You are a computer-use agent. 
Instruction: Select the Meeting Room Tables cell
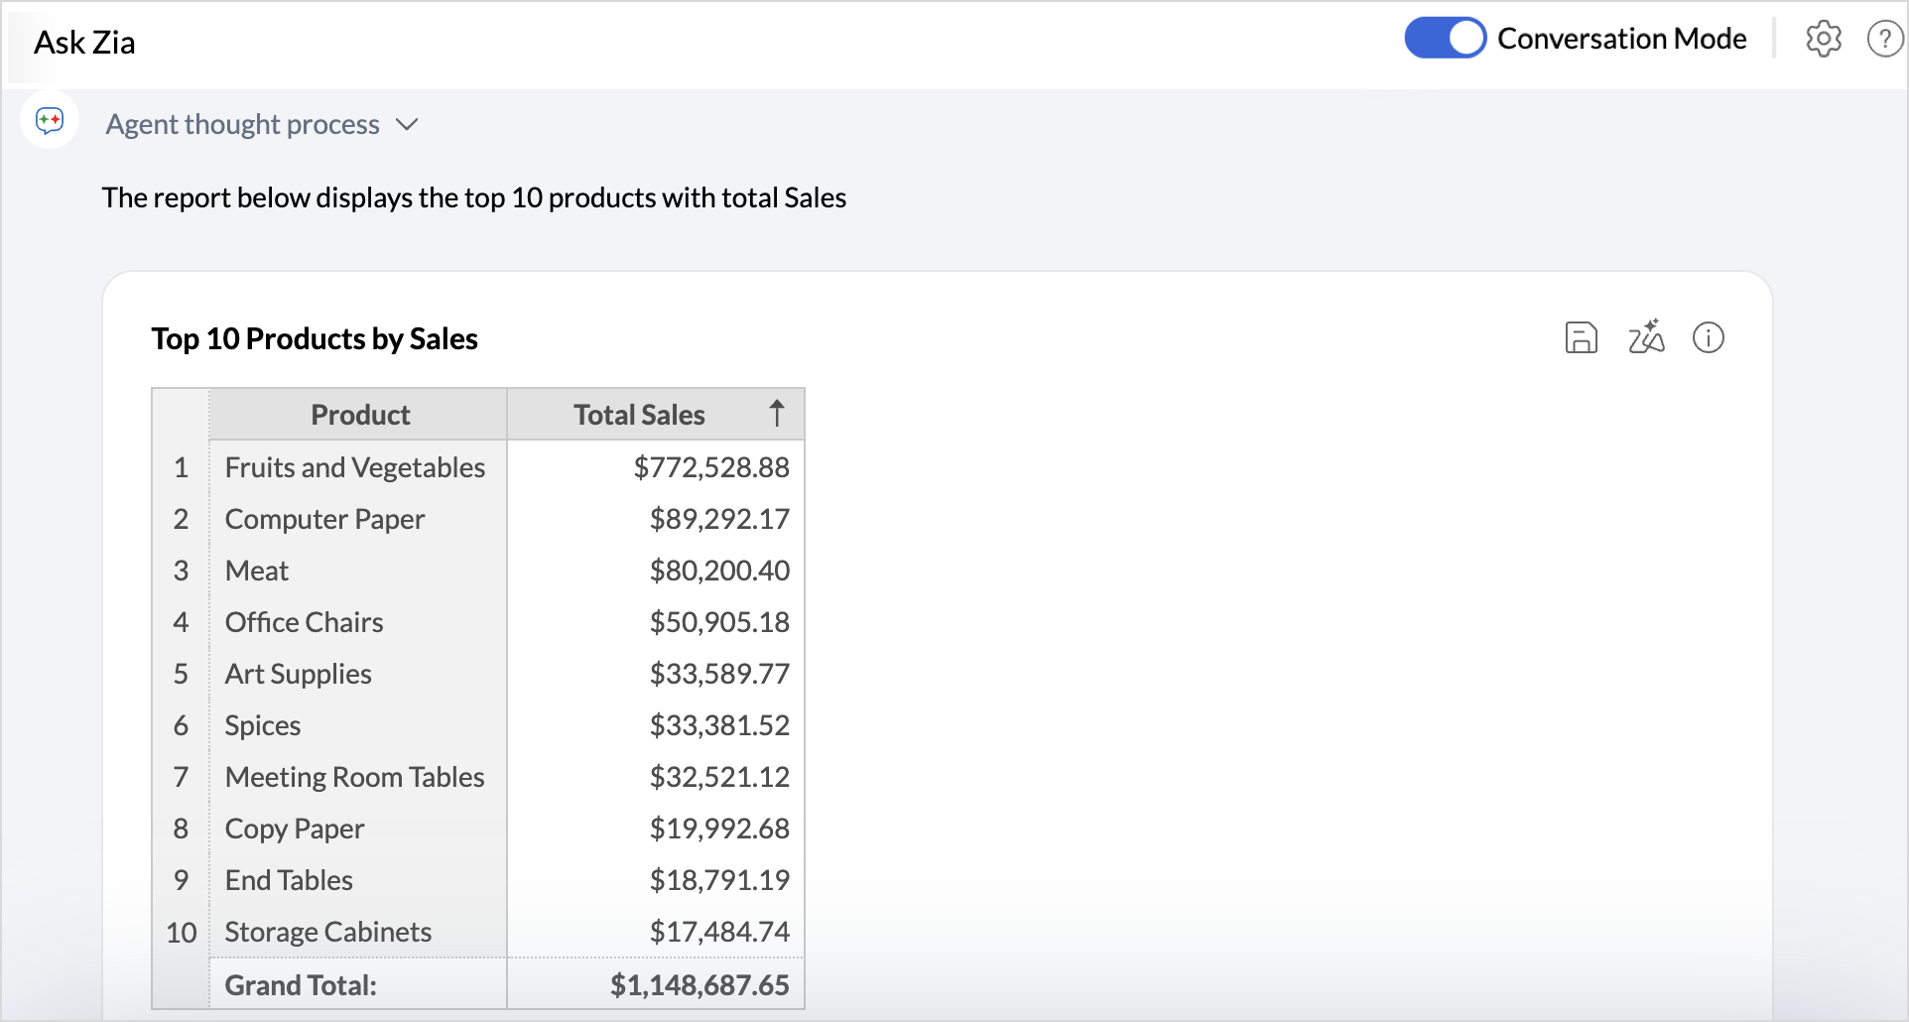354,777
